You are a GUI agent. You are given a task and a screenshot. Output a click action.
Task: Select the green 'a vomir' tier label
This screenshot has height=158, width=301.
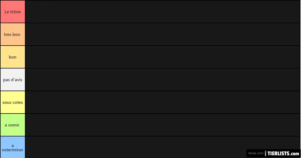pos(13,125)
